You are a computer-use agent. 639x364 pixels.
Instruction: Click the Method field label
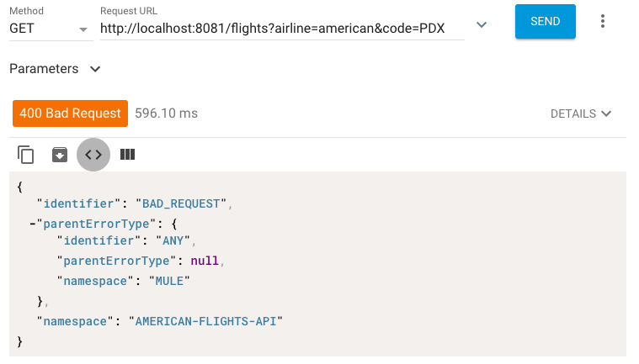point(26,11)
